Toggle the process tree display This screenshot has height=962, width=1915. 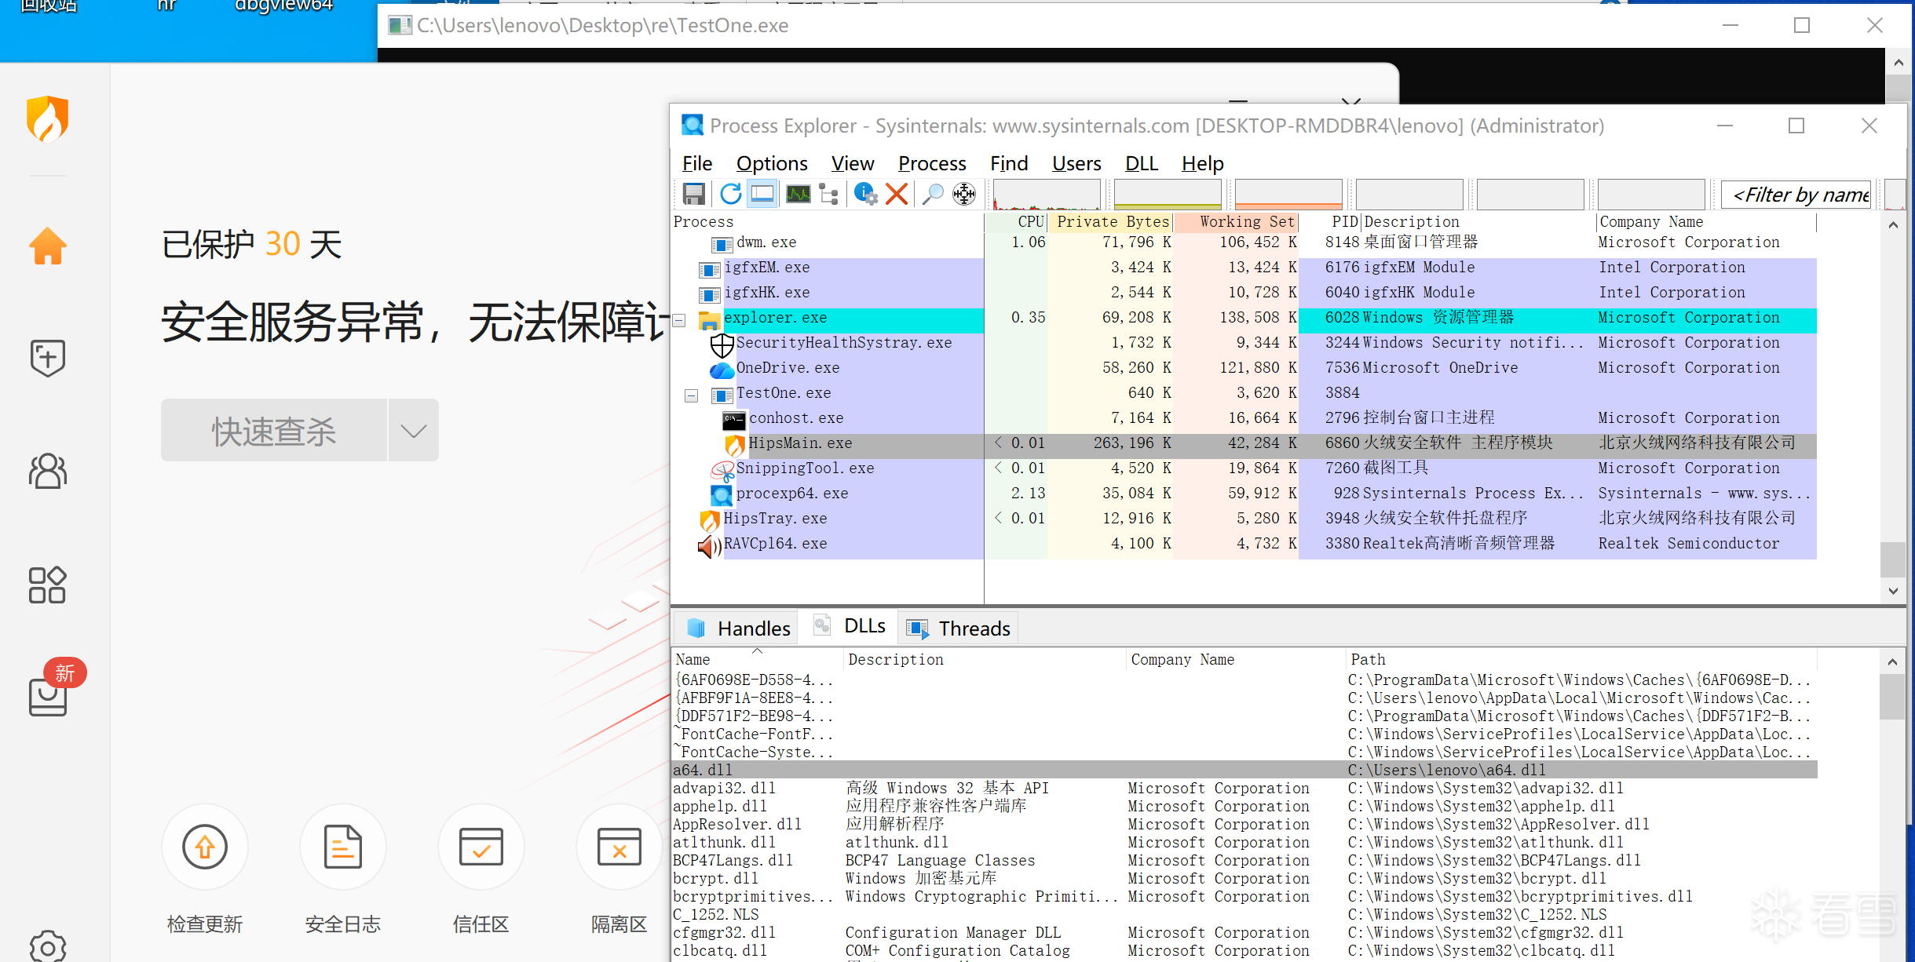click(x=827, y=194)
